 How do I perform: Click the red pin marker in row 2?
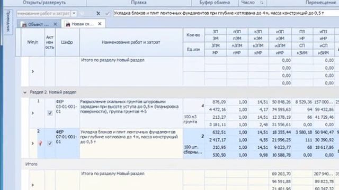click(40, 143)
